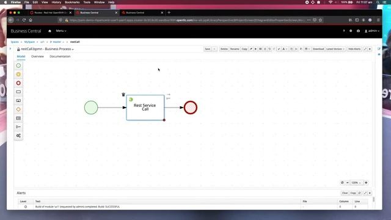Open restCall.bpmn title dropdown arrow
Image resolution: width=391 pixels, height=220 pixels.
(73, 50)
